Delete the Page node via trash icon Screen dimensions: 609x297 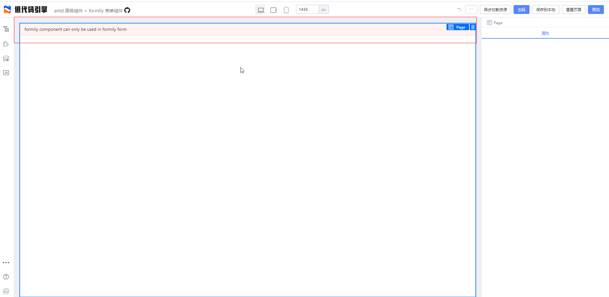[x=473, y=27]
